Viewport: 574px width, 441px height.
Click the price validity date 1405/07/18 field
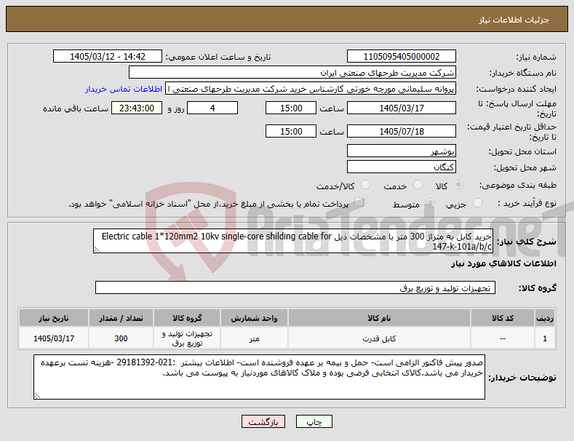401,131
